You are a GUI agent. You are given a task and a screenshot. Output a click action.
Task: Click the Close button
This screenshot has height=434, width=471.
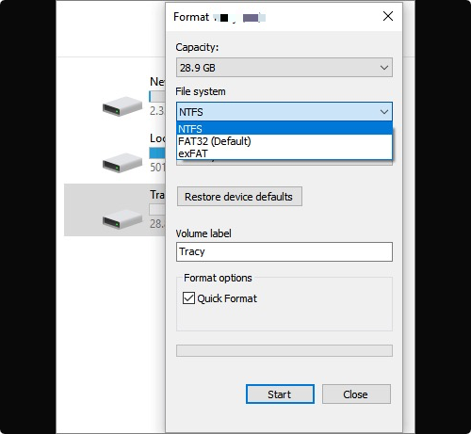coord(356,394)
